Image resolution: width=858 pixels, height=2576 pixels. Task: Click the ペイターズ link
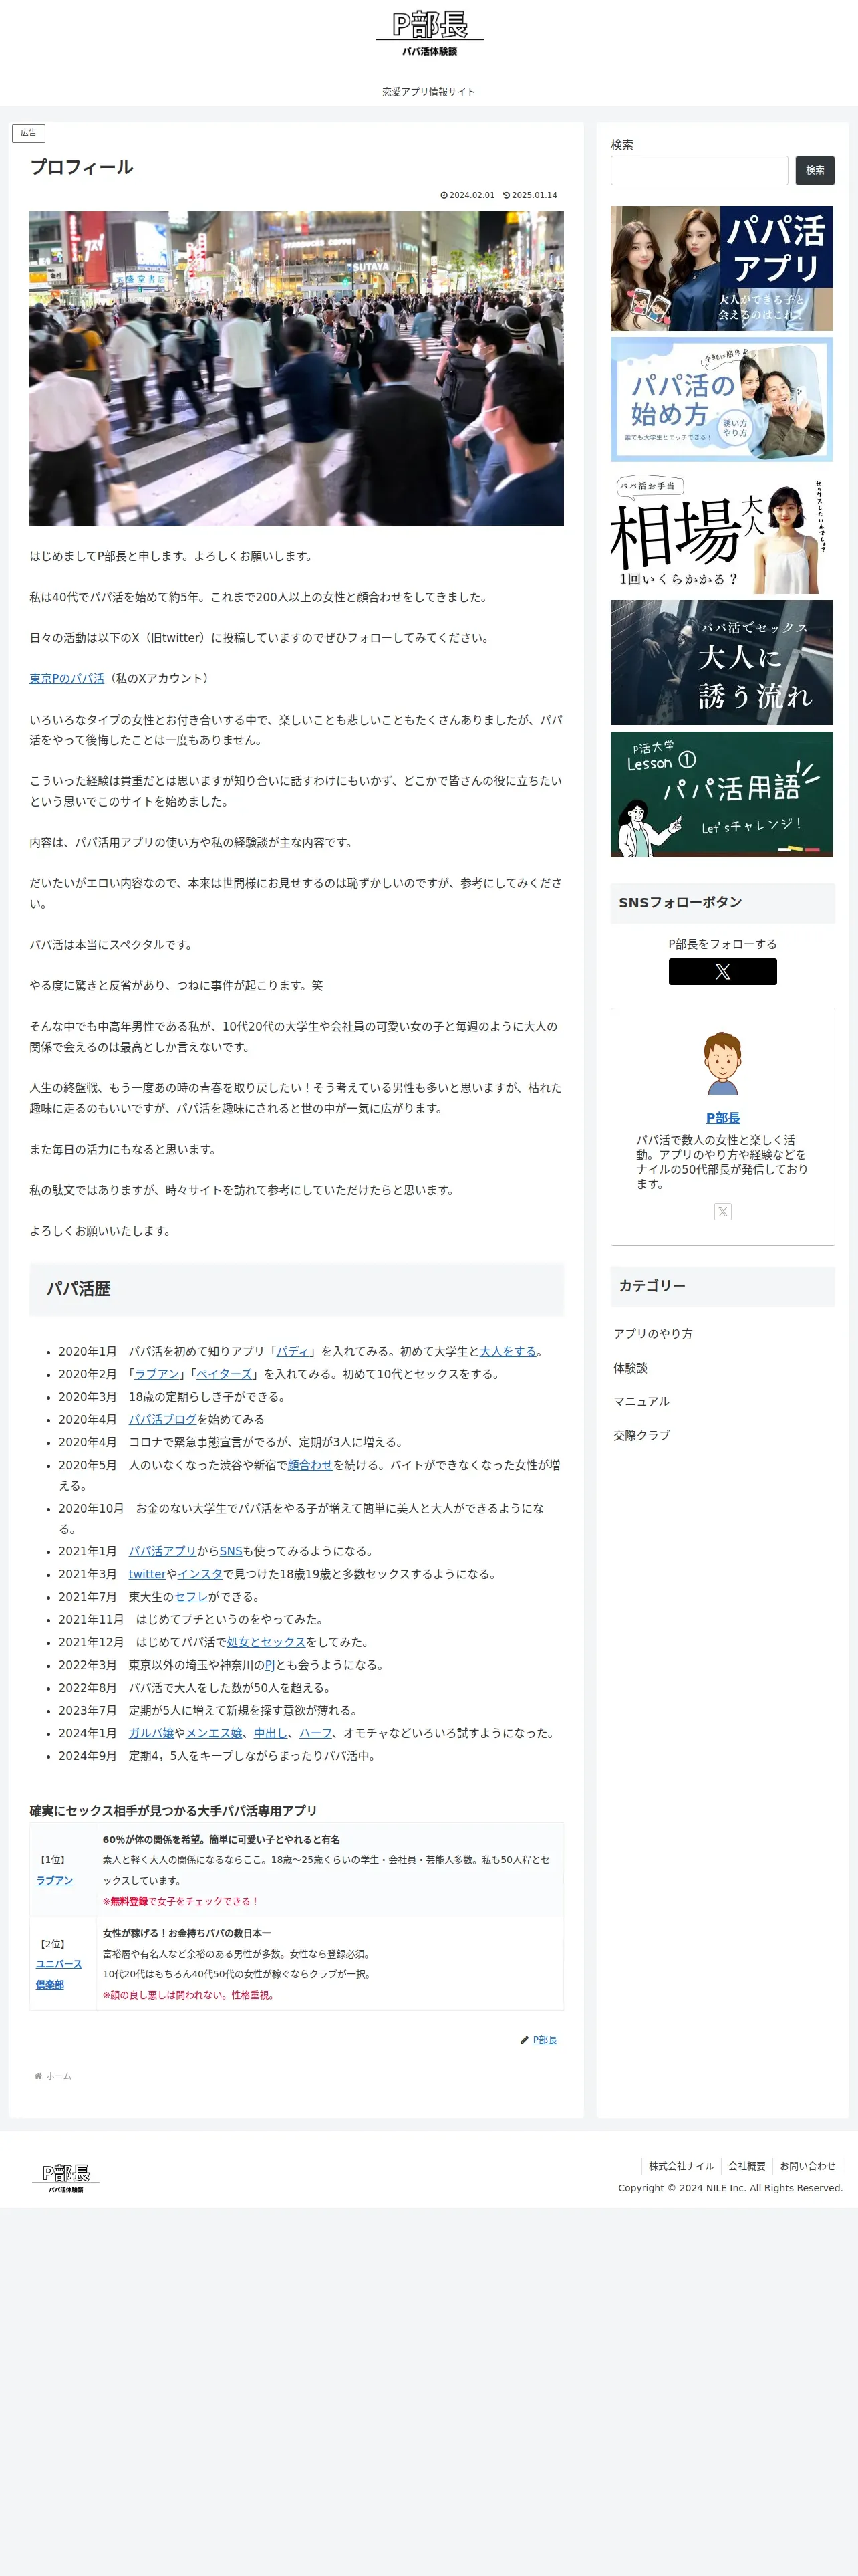(x=224, y=1374)
